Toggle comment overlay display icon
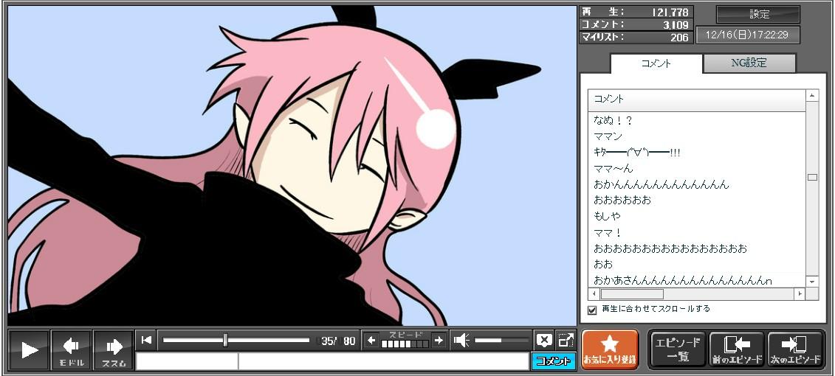 pos(544,340)
